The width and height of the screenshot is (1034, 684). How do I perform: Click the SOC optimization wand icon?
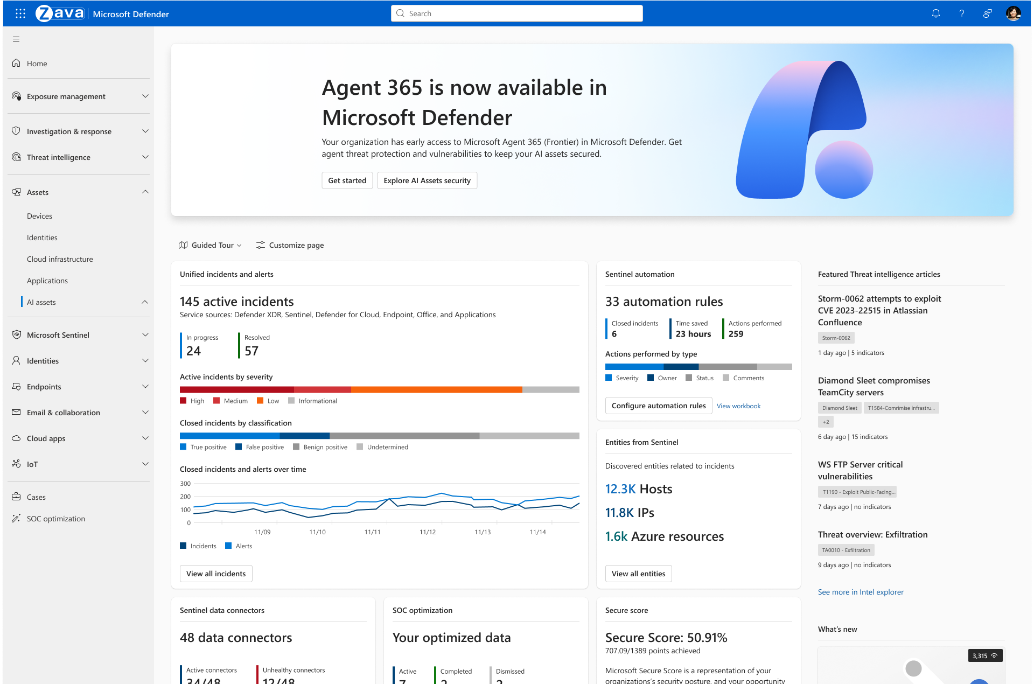point(16,518)
